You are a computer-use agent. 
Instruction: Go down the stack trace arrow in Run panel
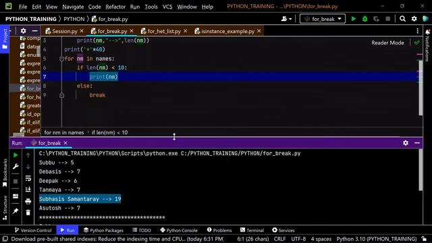point(28,167)
